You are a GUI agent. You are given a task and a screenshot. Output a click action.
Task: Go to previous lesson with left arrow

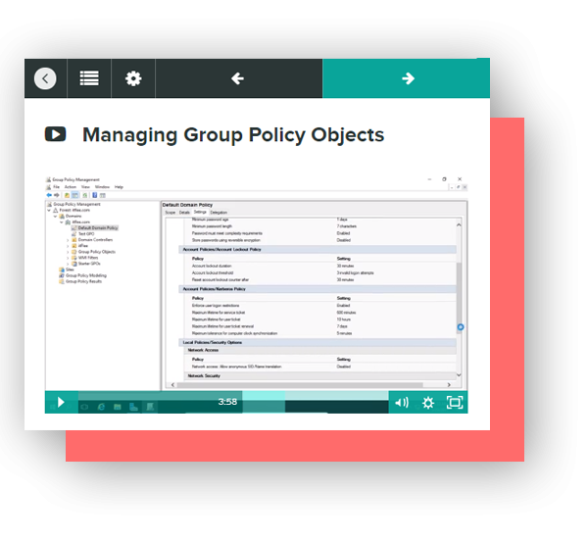tap(237, 78)
